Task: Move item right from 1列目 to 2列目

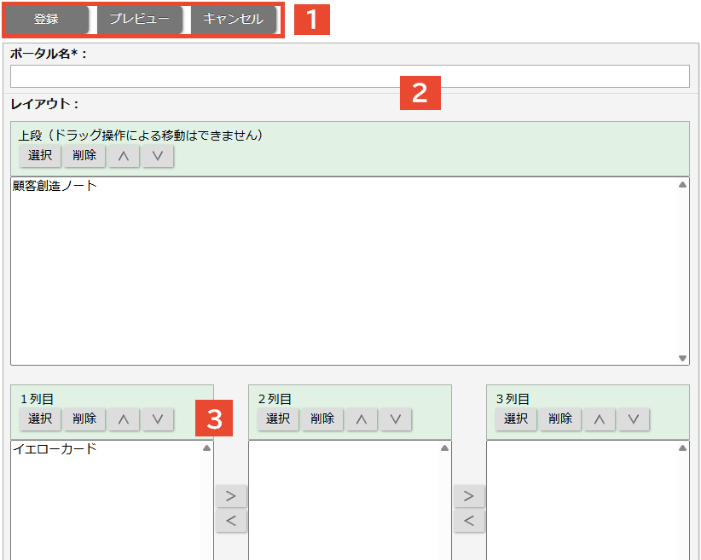Action: coord(231,496)
